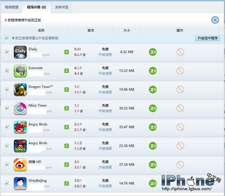Click the refresh icon at top right
Screen dimensions: 225x196
point(215,20)
